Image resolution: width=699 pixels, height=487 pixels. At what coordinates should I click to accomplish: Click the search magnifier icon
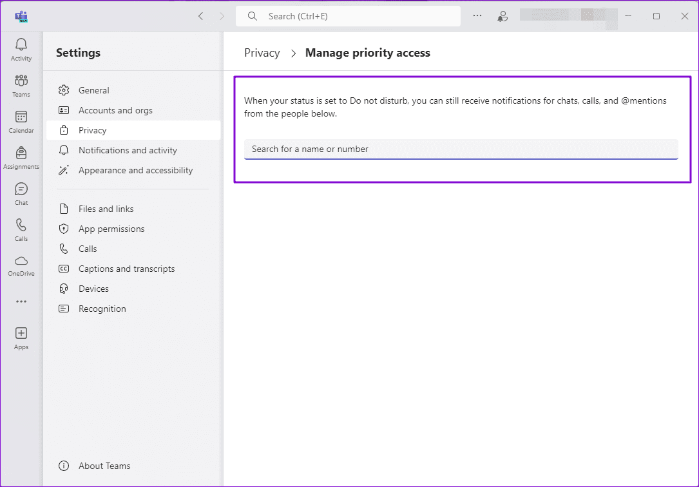click(251, 16)
